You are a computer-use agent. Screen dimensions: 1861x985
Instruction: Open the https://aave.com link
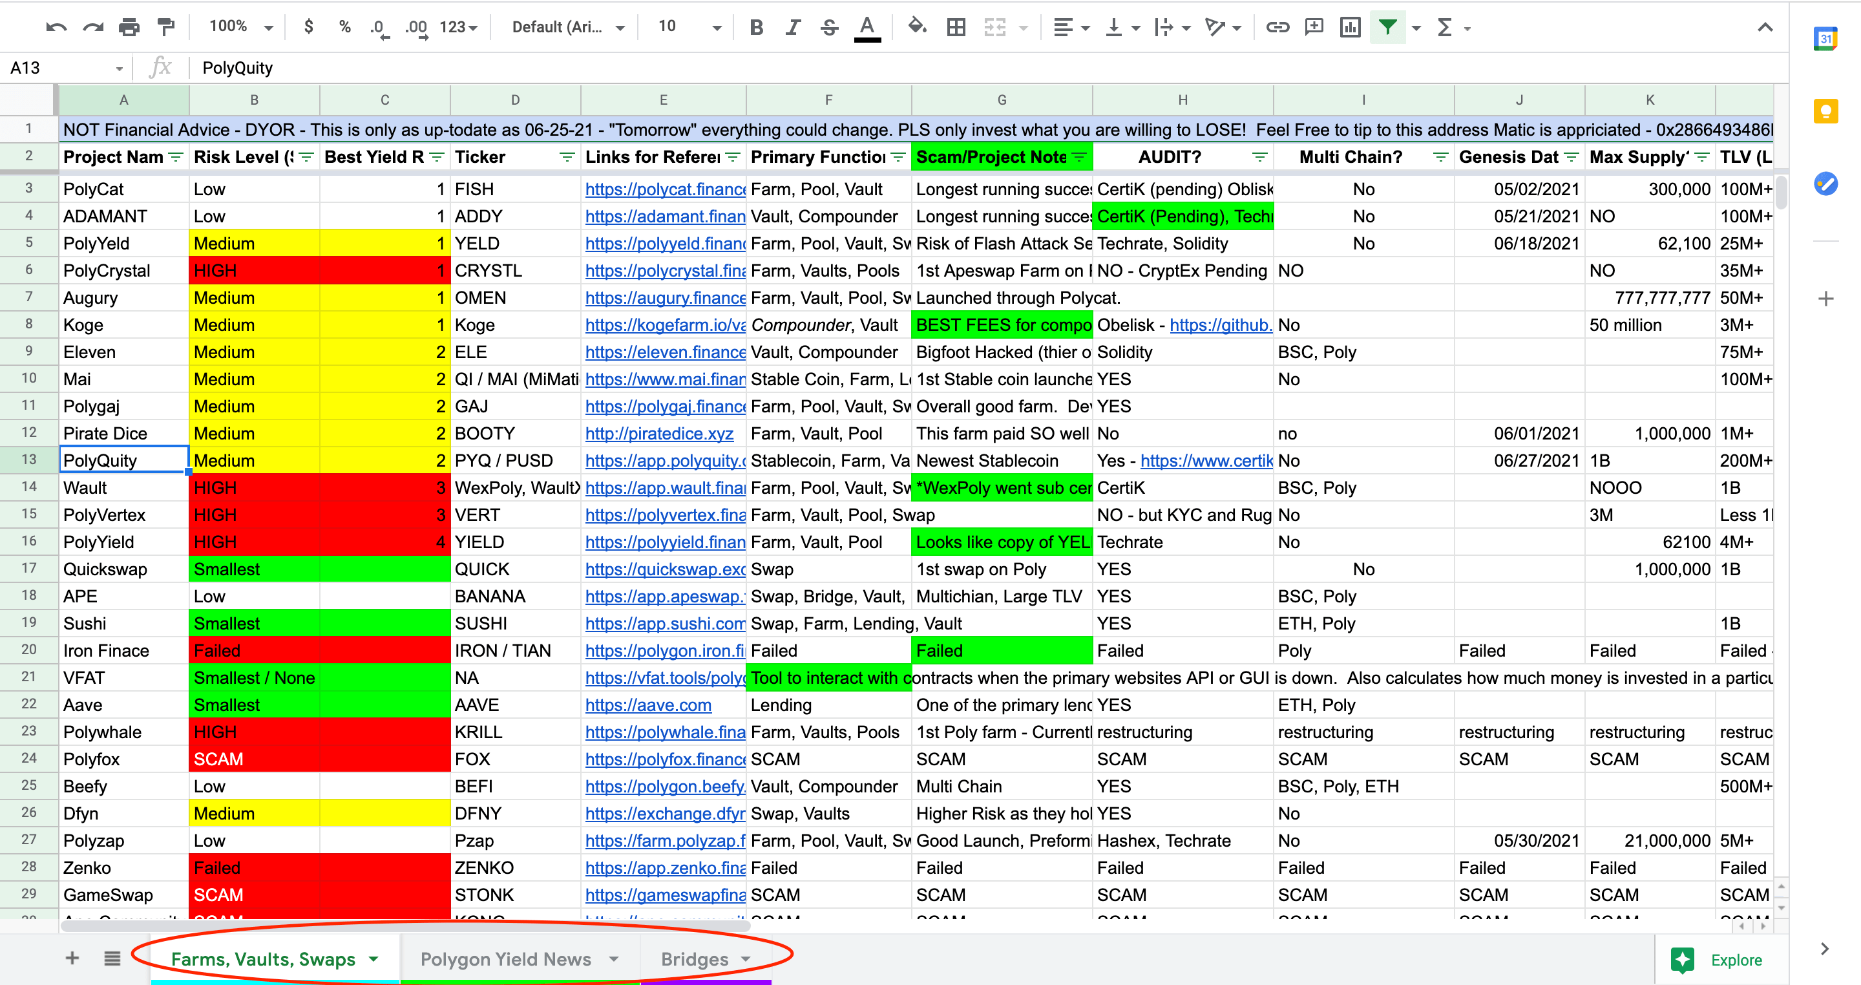(x=647, y=704)
